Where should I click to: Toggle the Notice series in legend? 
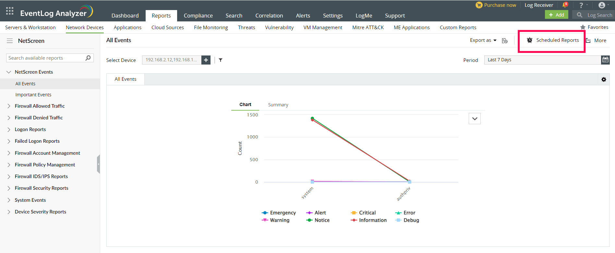(x=318, y=220)
